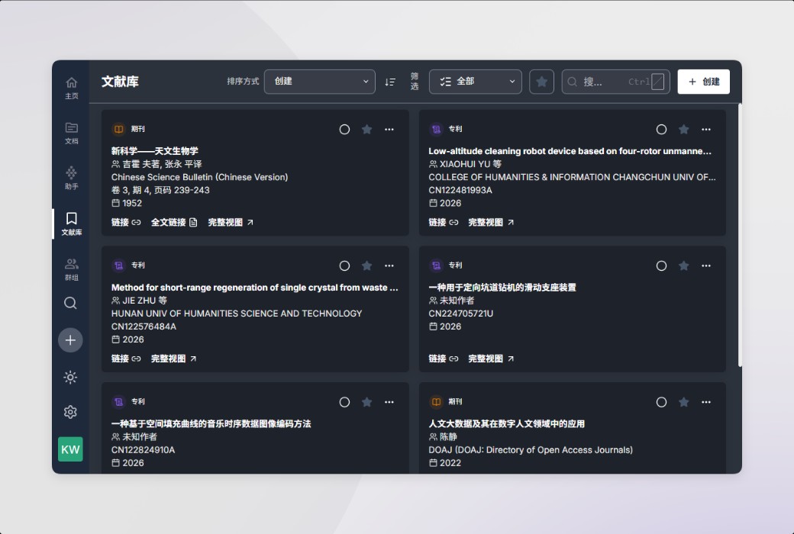
Task: Open 链接 link of Method for short-range regeneration
Action: coord(126,359)
